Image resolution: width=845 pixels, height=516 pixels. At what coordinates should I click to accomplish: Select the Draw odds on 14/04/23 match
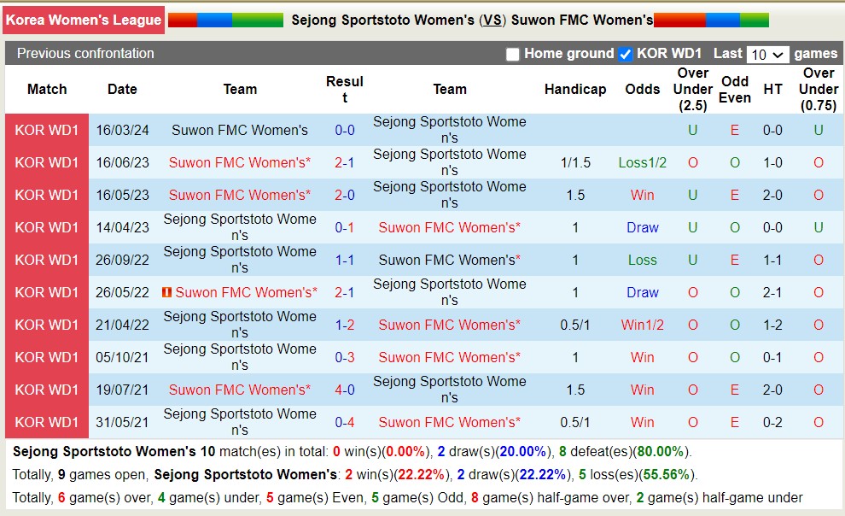pos(642,227)
